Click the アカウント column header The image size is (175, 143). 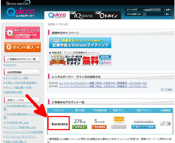coord(59,110)
